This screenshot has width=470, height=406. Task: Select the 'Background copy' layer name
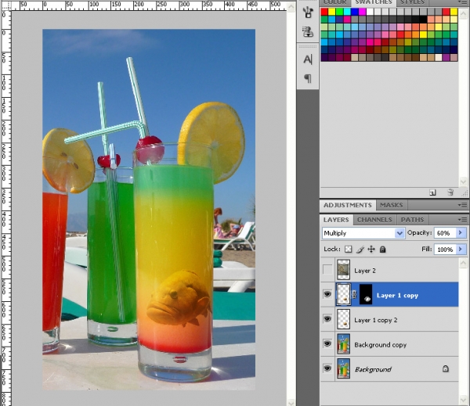tap(380, 345)
